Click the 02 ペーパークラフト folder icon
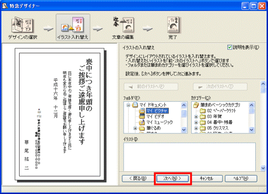Image resolution: width=268 pixels, height=194 pixels. coord(202,110)
